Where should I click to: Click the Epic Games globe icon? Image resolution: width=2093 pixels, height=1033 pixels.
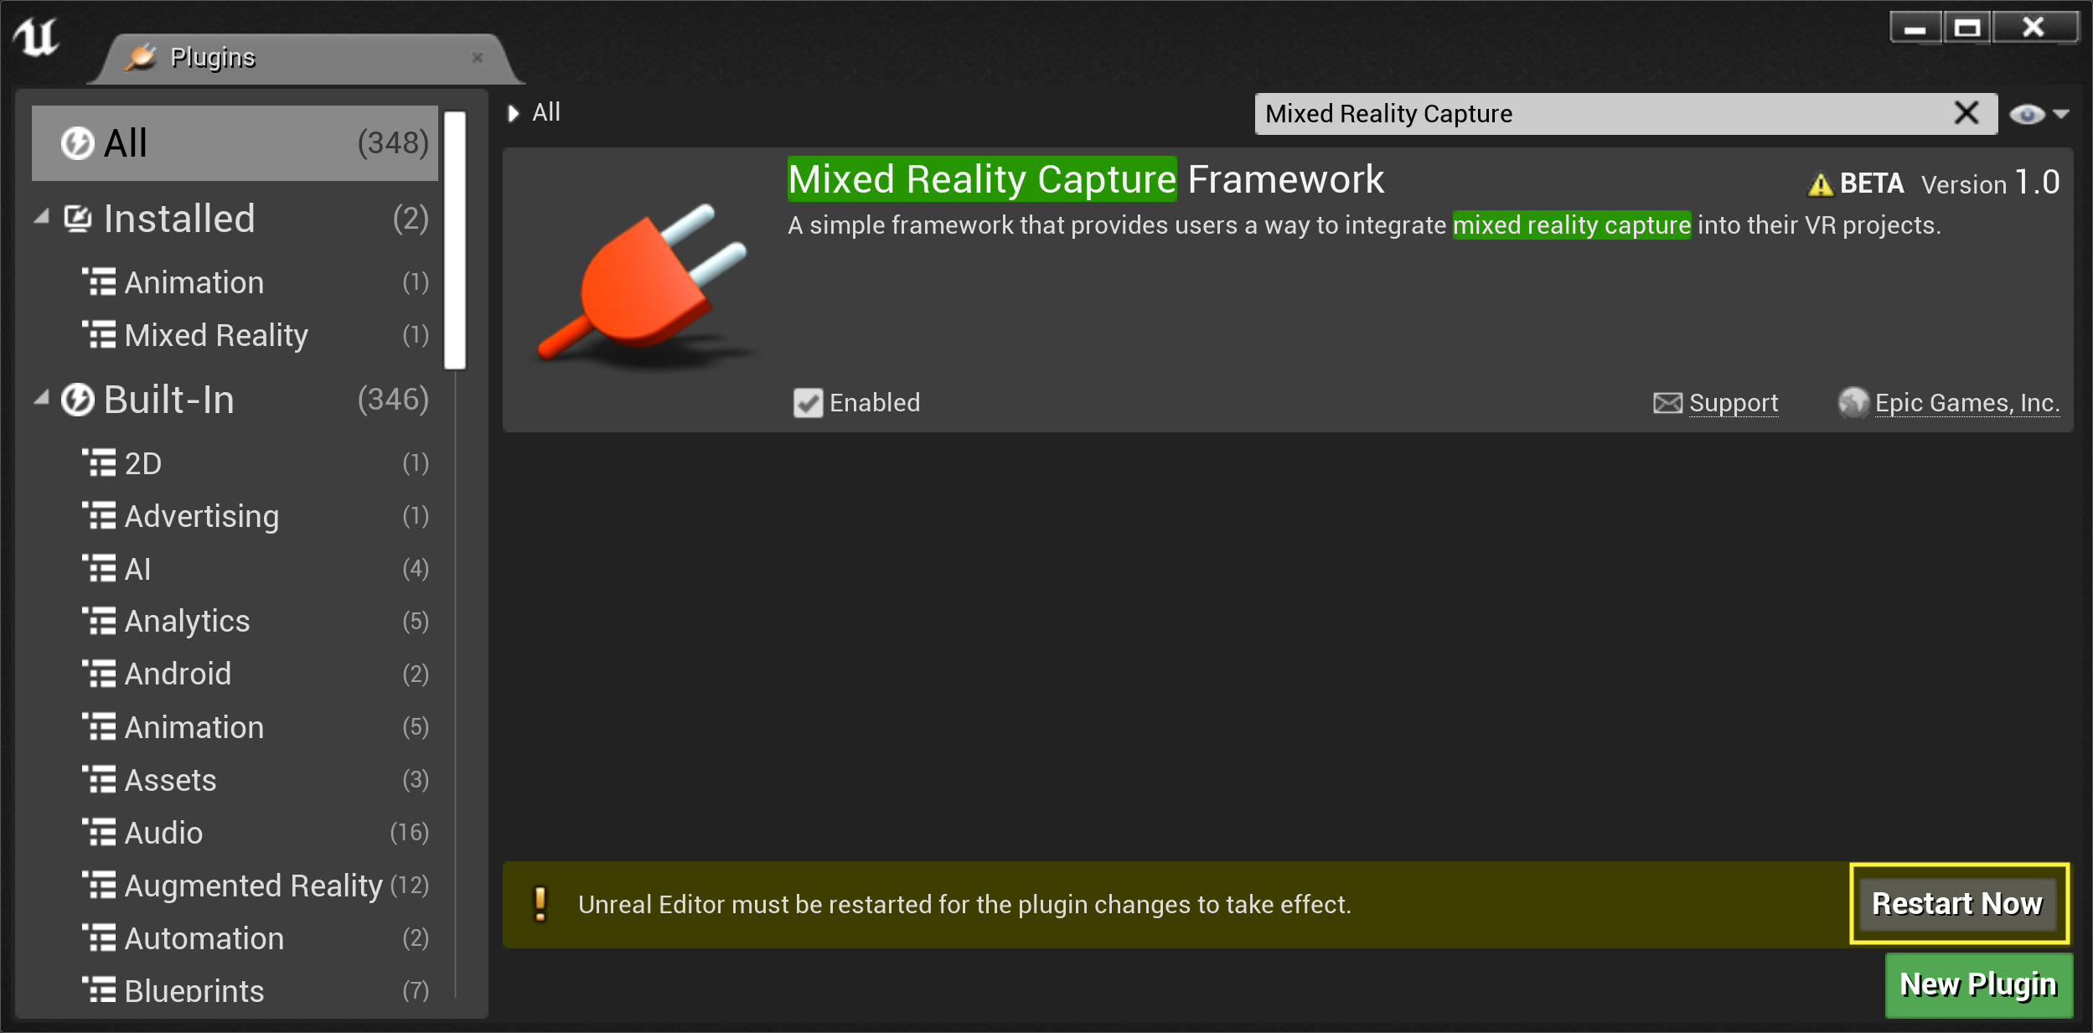click(1854, 402)
